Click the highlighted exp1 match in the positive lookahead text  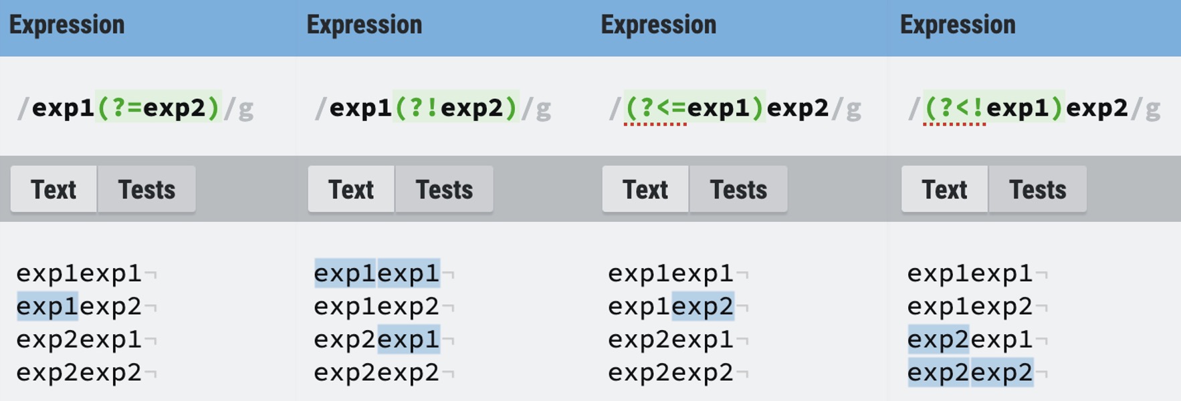pos(47,306)
